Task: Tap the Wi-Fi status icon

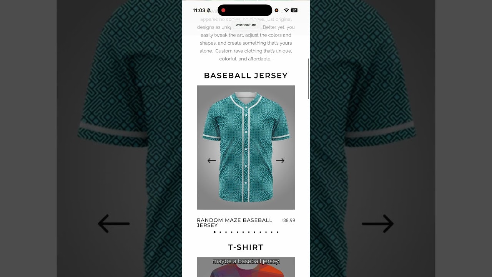Action: coord(286,10)
